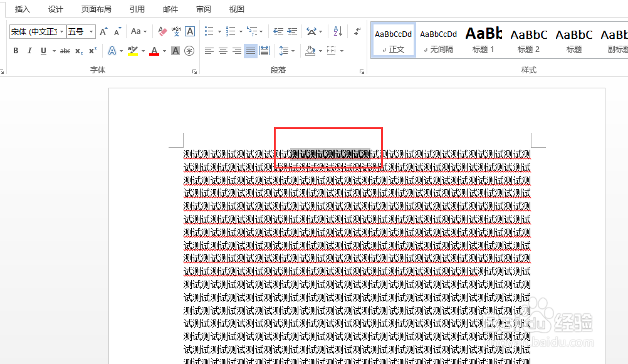Open the font size 五号 dropdown

pos(91,31)
